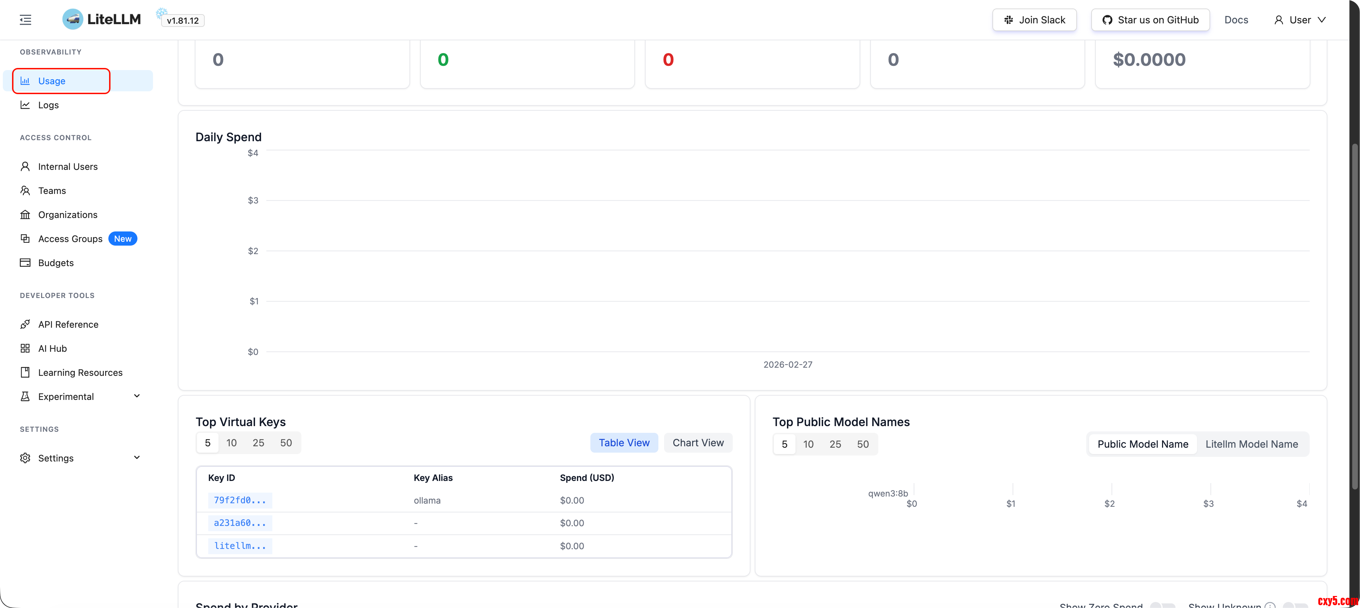Screen dimensions: 1360x608
Task: Collapse the sidebar with the menu icon
Action: (x=25, y=20)
